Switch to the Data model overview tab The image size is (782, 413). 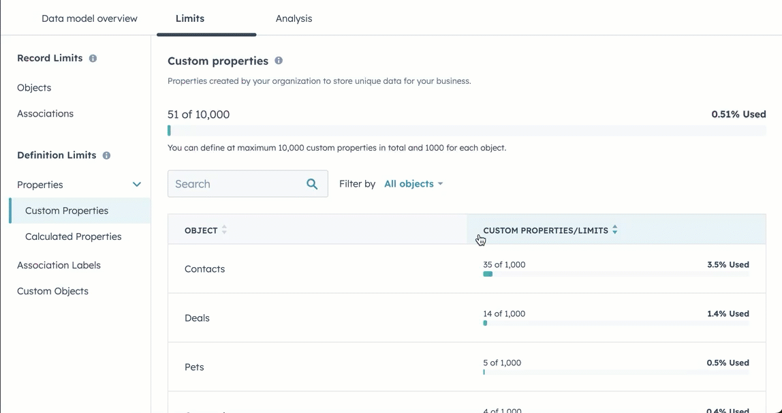(x=89, y=18)
